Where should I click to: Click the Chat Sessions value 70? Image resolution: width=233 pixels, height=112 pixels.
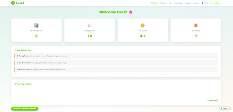[x=90, y=36]
